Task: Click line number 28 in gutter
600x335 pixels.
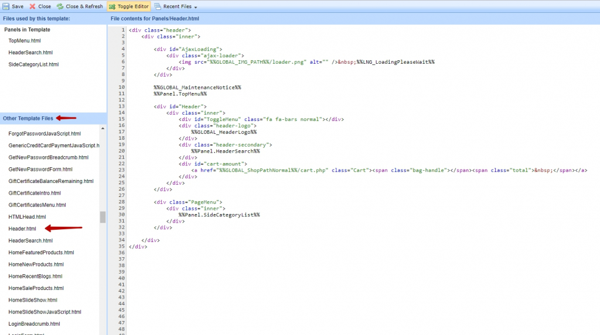Action: pyautogui.click(x=122, y=202)
